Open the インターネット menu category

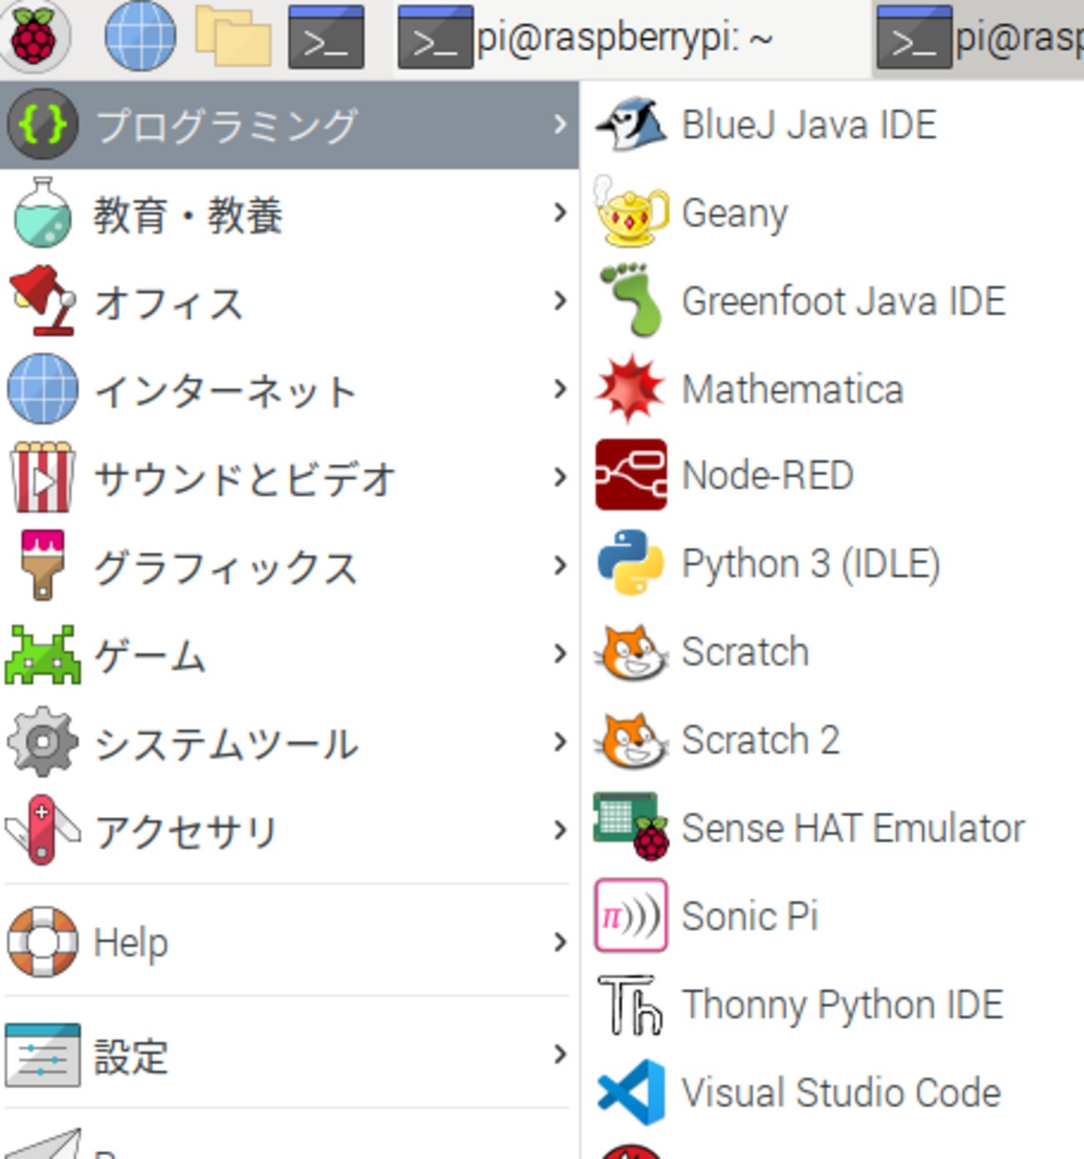coord(289,389)
